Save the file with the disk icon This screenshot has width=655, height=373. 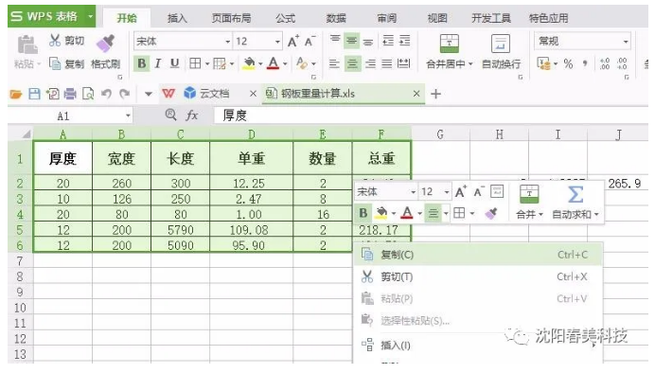pyautogui.click(x=34, y=94)
